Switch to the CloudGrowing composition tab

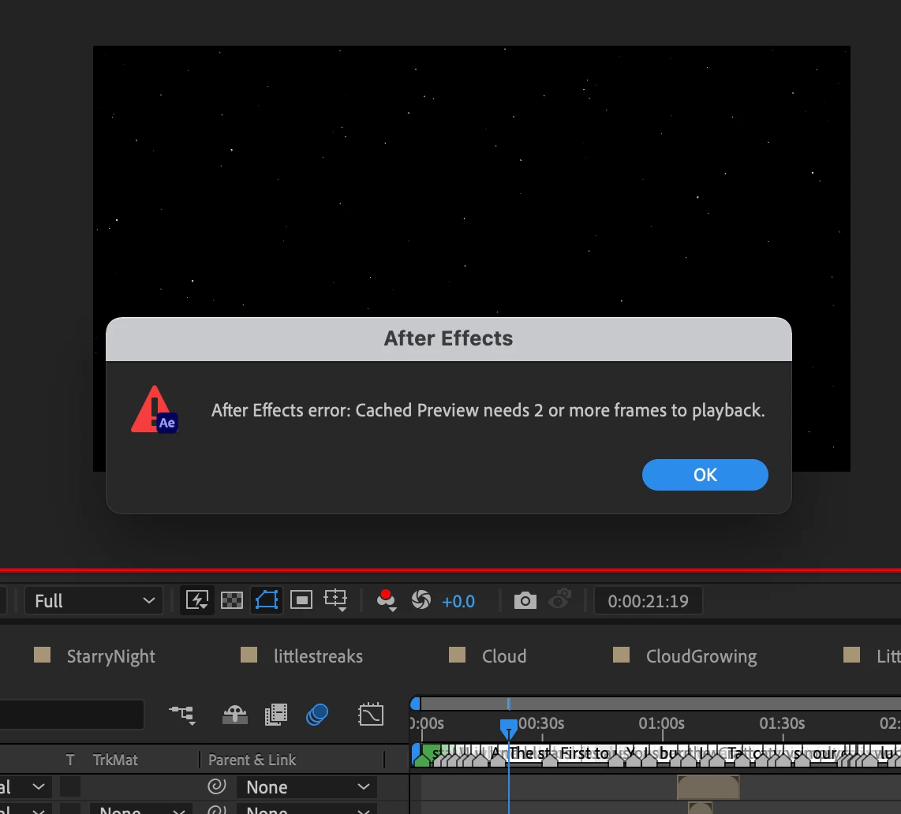coord(701,656)
